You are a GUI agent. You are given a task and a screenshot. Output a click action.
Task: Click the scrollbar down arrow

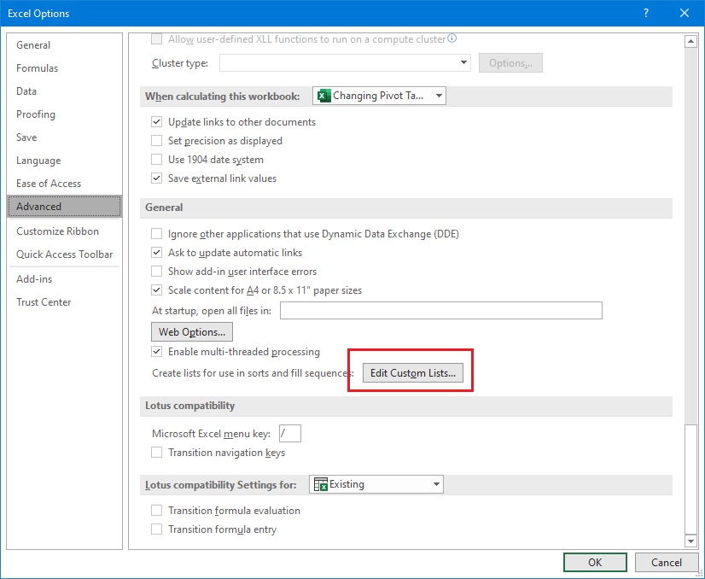(x=690, y=541)
